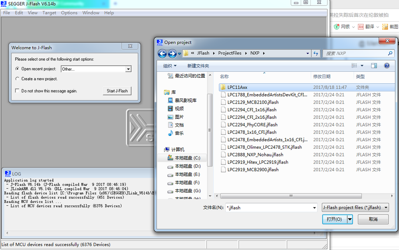
Task: Open the help icon in Open project dialog
Action: [387, 66]
